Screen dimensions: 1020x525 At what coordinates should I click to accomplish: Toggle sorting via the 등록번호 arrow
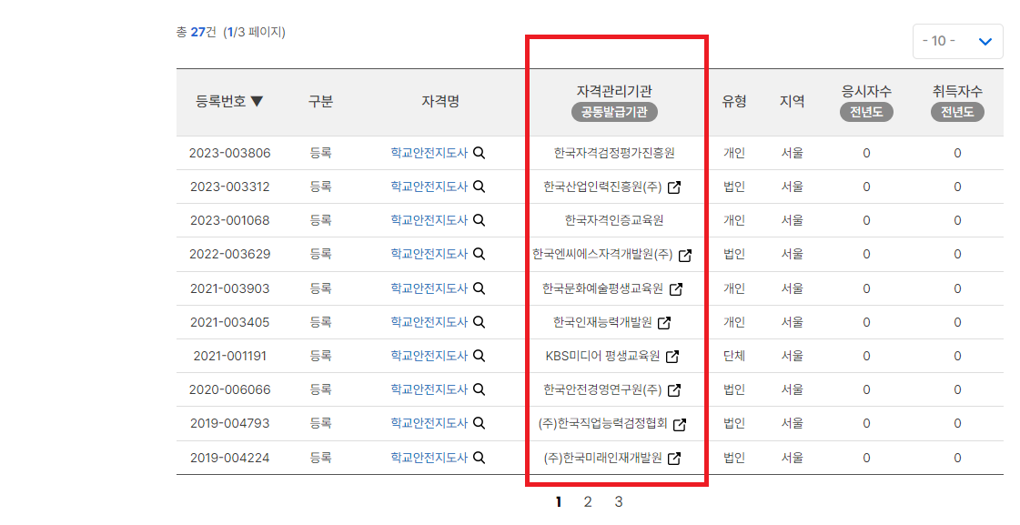258,102
